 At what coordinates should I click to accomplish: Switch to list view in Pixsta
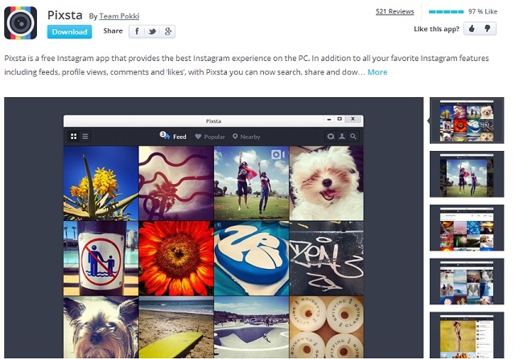point(85,137)
